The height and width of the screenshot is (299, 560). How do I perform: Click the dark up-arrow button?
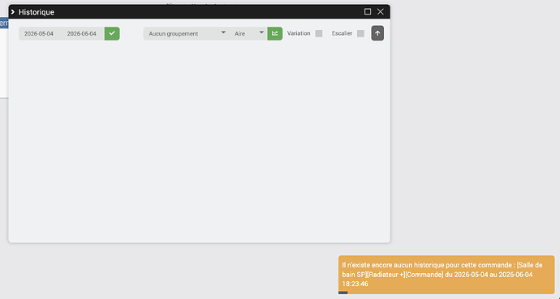377,33
